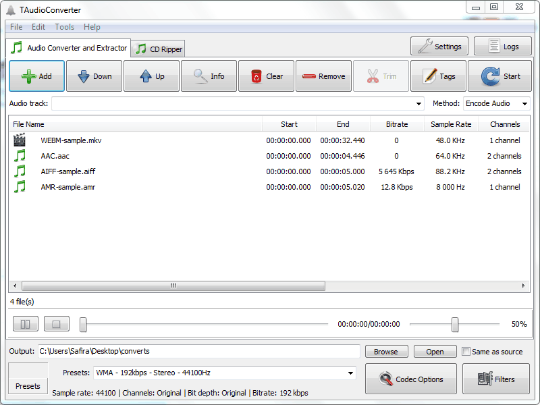Image resolution: width=540 pixels, height=405 pixels.
Task: Select the AAC.aac file row
Action: 269,156
